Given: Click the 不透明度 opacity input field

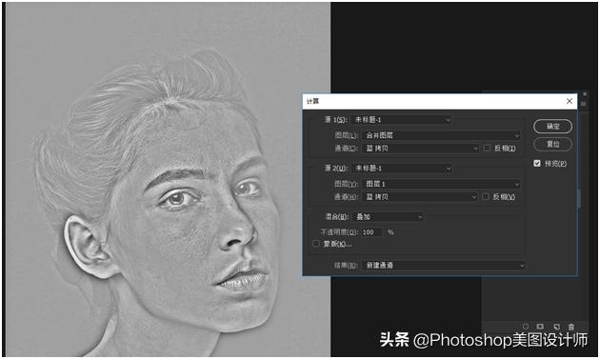Looking at the screenshot, I should pyautogui.click(x=372, y=232).
